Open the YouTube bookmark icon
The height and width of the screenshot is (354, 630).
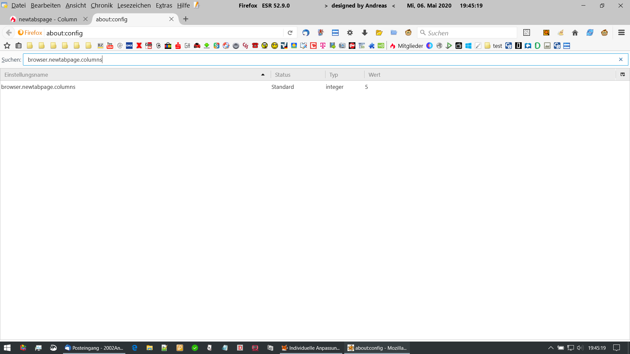point(110,46)
